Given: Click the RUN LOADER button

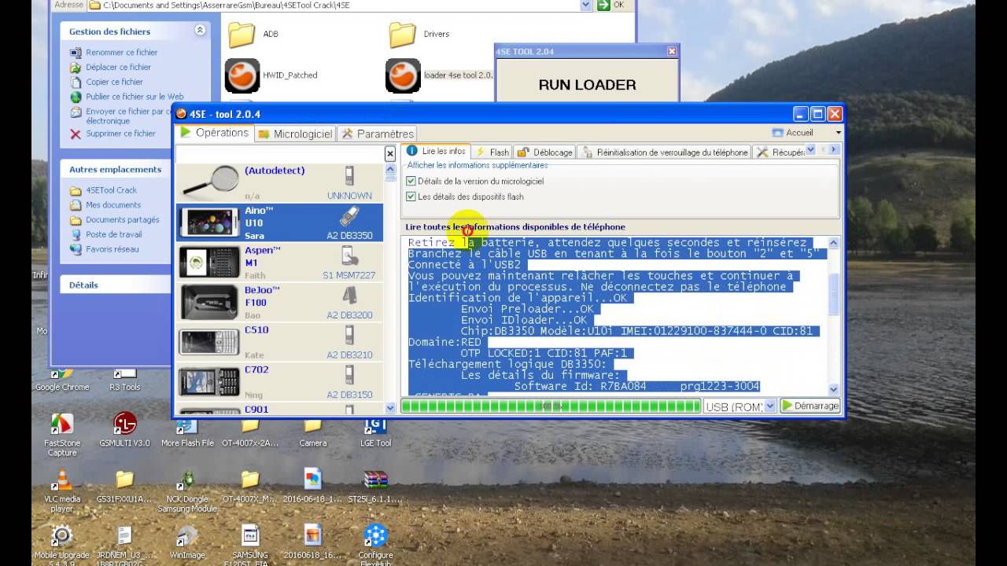Looking at the screenshot, I should point(587,84).
